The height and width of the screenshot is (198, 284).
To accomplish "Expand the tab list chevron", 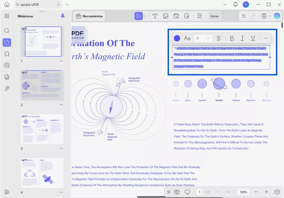I will coord(225,4).
